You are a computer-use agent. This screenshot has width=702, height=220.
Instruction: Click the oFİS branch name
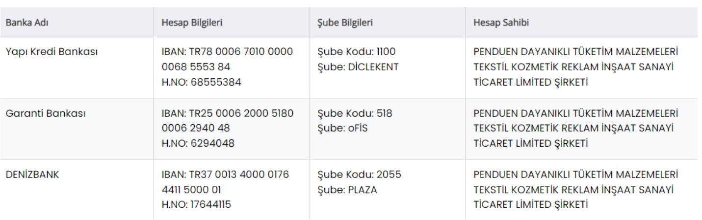pos(361,129)
